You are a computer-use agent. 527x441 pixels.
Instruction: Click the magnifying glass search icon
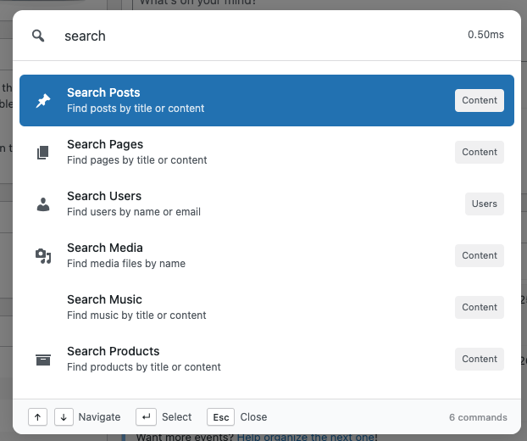click(38, 36)
